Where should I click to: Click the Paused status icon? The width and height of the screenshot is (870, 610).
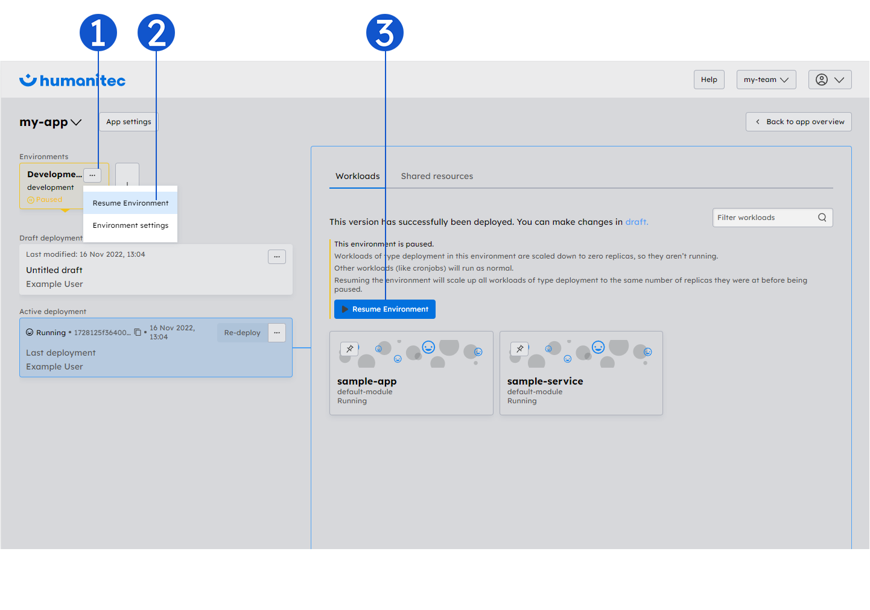tap(31, 200)
